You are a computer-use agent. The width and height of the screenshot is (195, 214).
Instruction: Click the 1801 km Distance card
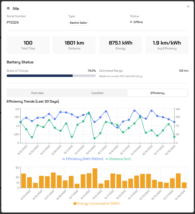[74, 45]
